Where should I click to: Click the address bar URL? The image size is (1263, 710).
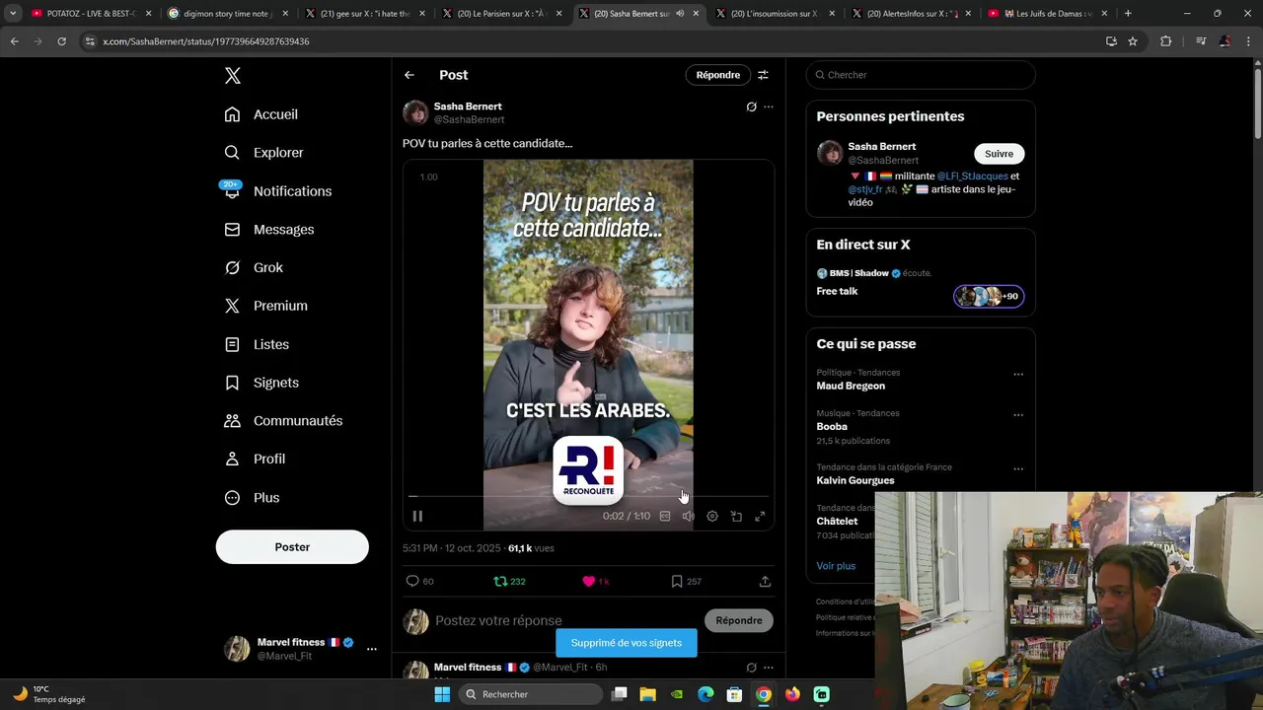(205, 41)
